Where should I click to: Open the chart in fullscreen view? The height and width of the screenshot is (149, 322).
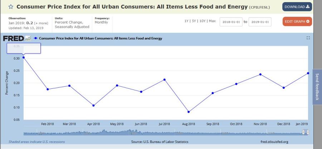(308, 38)
